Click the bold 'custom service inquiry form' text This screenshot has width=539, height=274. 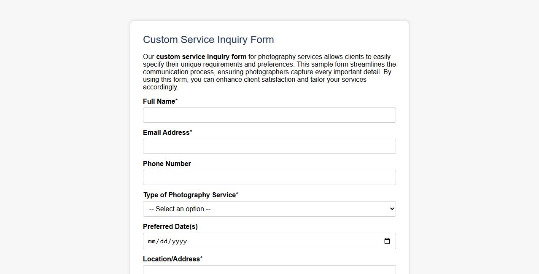(x=201, y=56)
